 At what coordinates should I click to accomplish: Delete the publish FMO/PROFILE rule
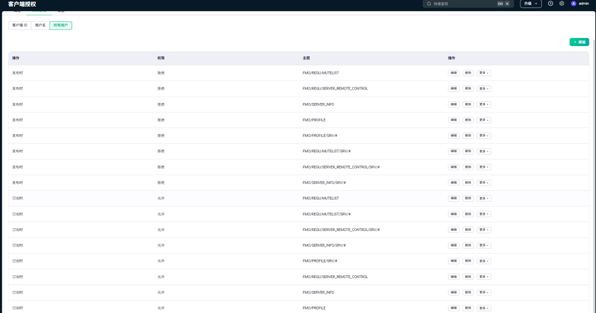pos(468,120)
